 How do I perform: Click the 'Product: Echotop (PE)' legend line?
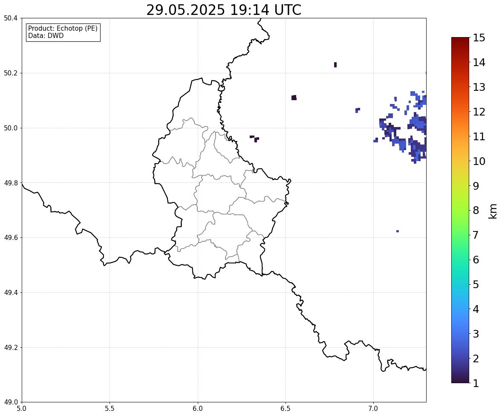pos(63,29)
